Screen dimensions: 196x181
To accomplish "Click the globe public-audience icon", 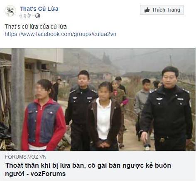I will click(38, 16).
